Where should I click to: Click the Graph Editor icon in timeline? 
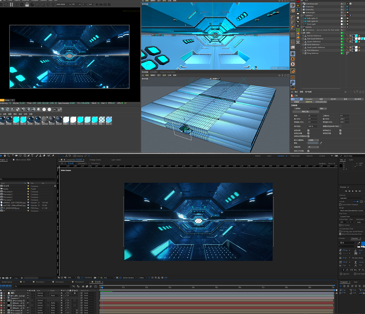96,286
